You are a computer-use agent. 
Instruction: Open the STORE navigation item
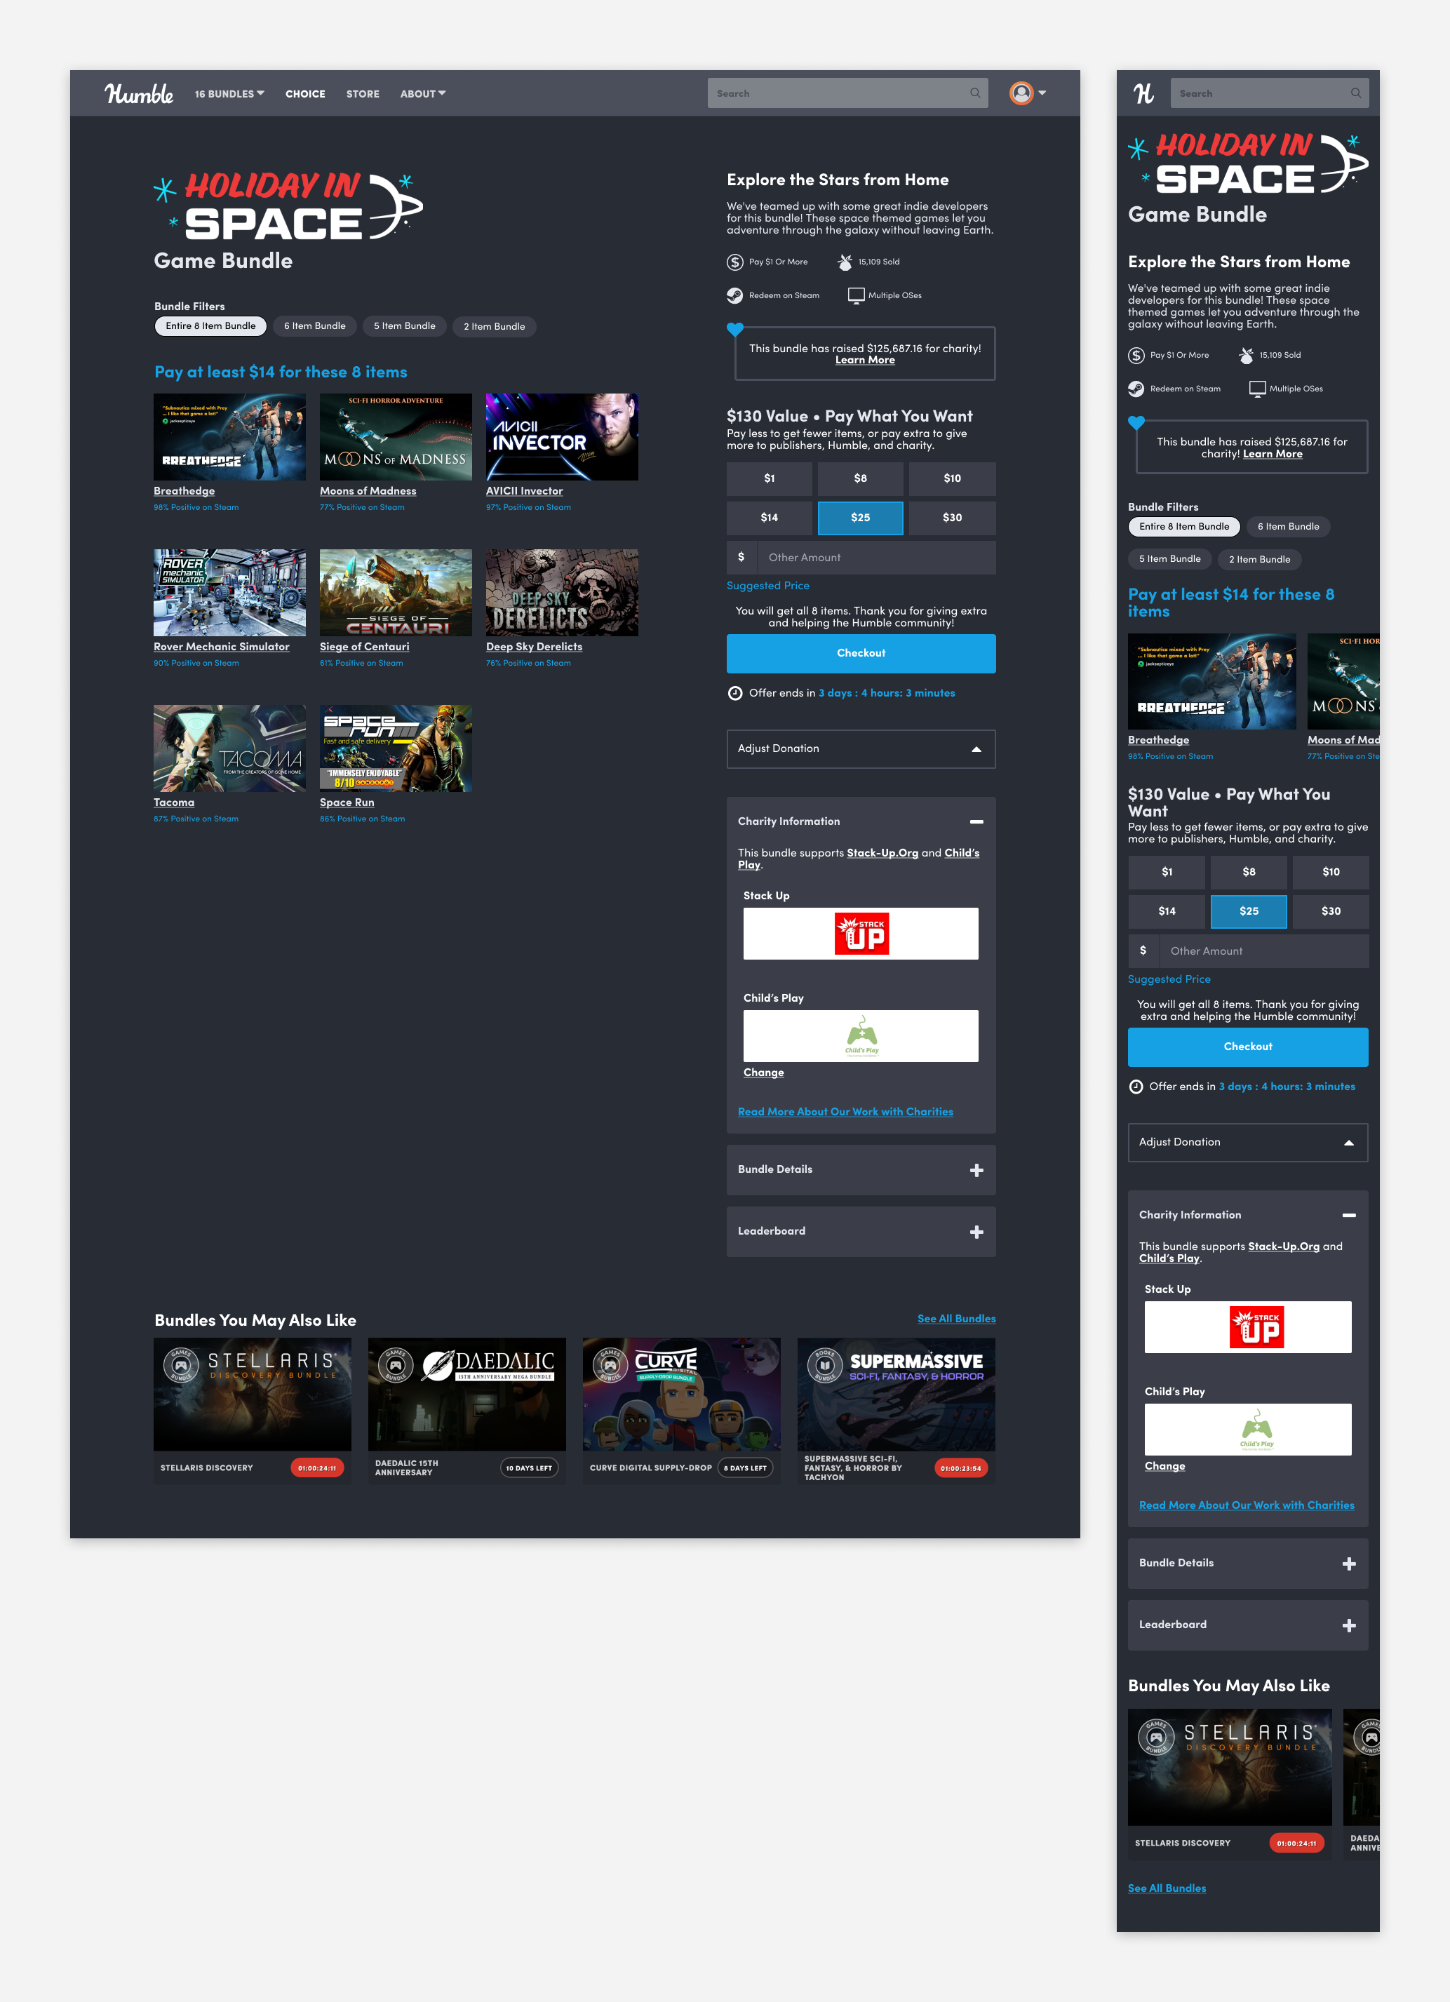pyautogui.click(x=362, y=93)
